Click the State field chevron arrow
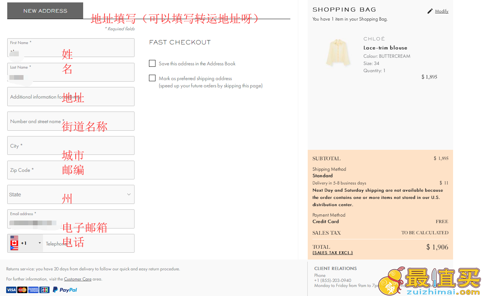Viewport: 482px width, 296px height. 129,194
